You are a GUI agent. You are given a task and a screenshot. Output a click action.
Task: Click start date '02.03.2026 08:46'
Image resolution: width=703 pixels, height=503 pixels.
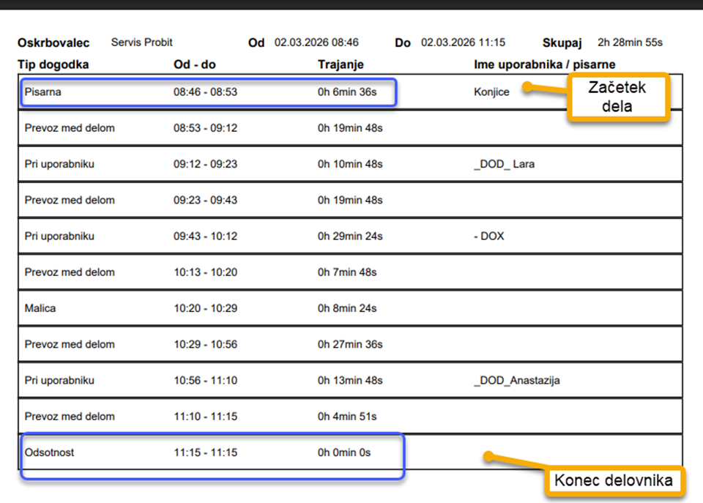[316, 42]
